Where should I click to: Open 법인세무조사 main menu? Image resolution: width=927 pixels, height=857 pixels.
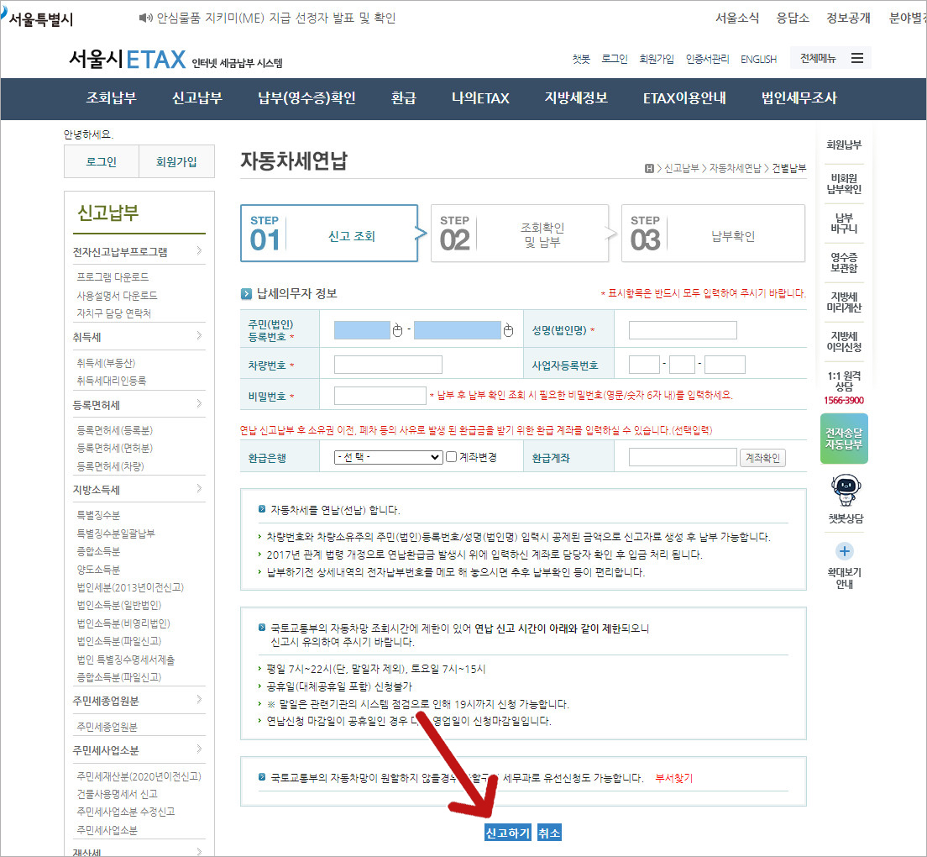(x=799, y=97)
